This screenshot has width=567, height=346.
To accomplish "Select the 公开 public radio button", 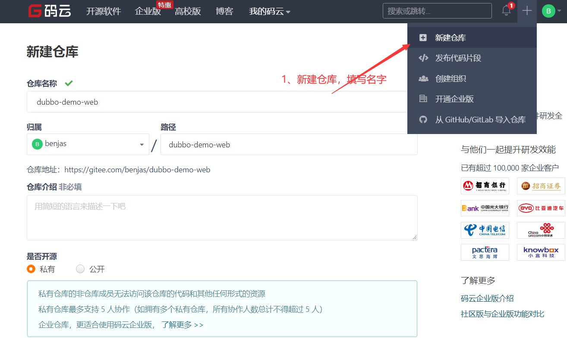I will 80,269.
